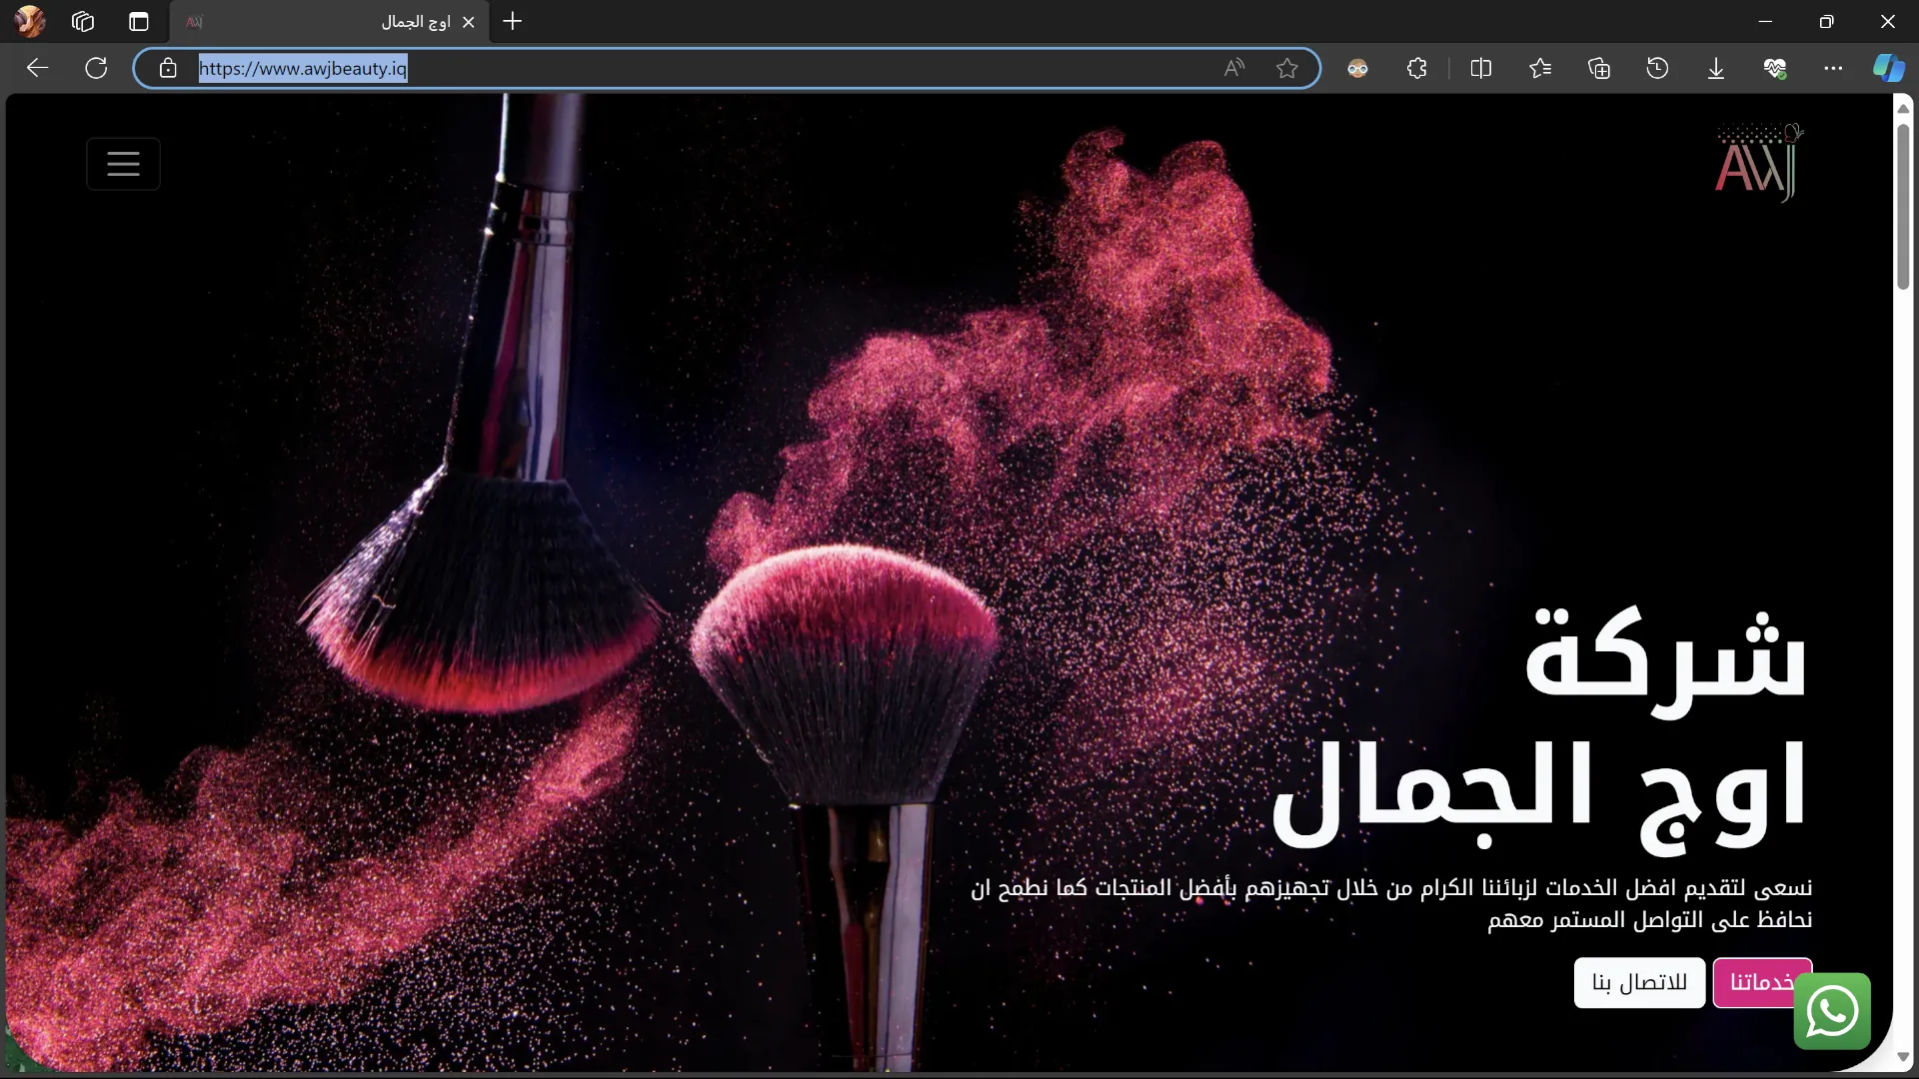Click the address bar URL field

[x=700, y=68]
